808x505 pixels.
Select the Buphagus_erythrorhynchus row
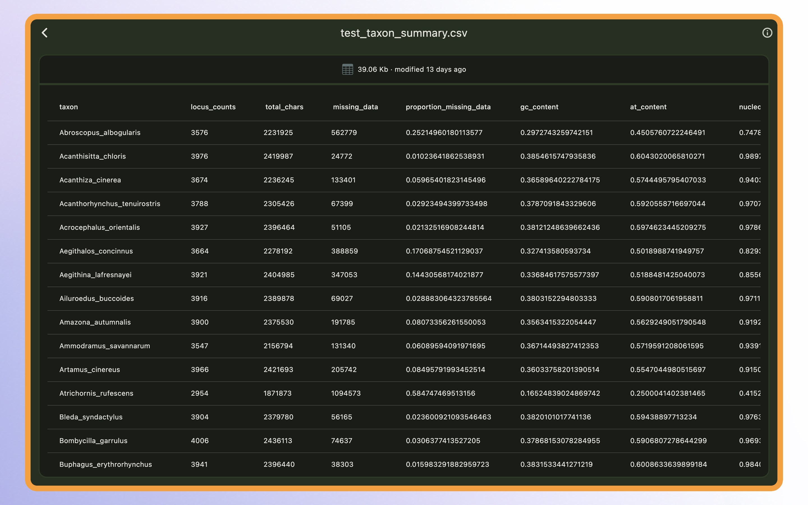tap(105, 464)
